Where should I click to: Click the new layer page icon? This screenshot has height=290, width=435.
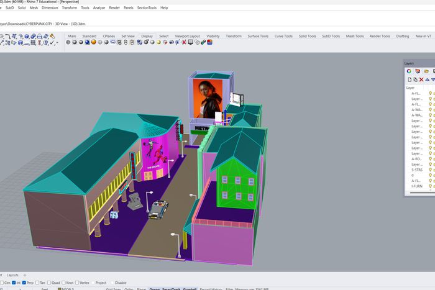click(409, 79)
